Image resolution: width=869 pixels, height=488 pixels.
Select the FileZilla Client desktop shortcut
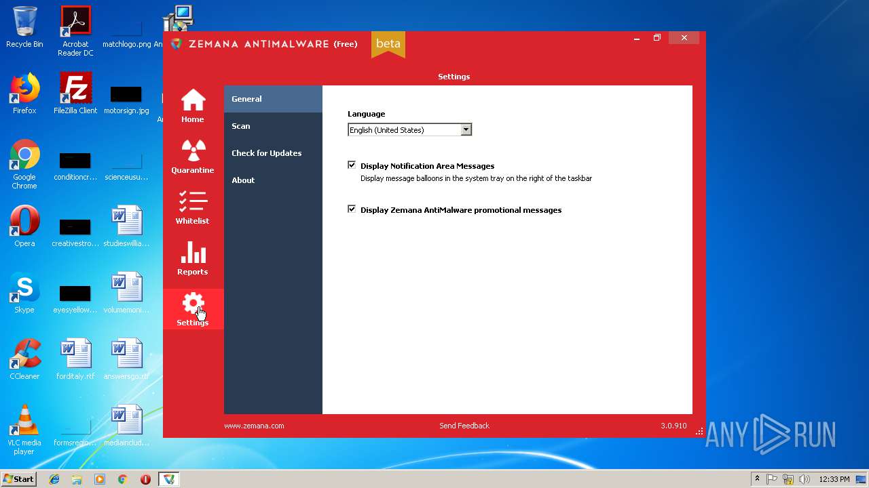(x=75, y=94)
